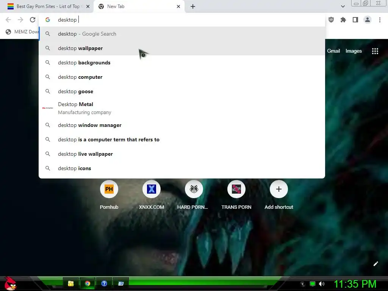Select the 'desktop window manager' suggestion

181,125
